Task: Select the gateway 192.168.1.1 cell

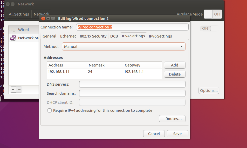Action: coord(142,72)
